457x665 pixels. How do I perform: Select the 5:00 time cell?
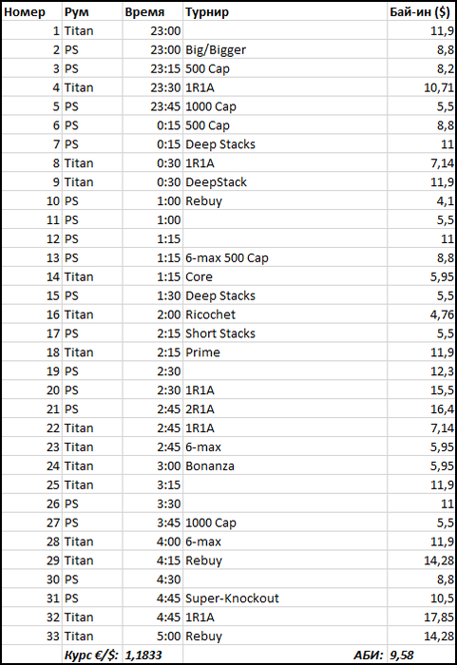point(153,636)
